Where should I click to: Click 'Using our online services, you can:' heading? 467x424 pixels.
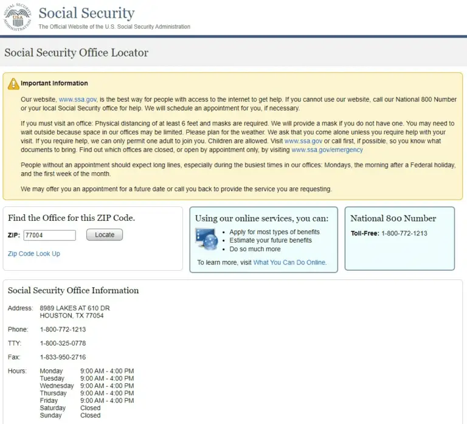(x=262, y=218)
